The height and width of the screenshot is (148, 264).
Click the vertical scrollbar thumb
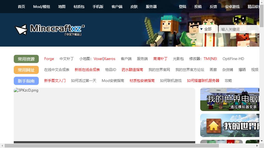[x=262, y=16]
